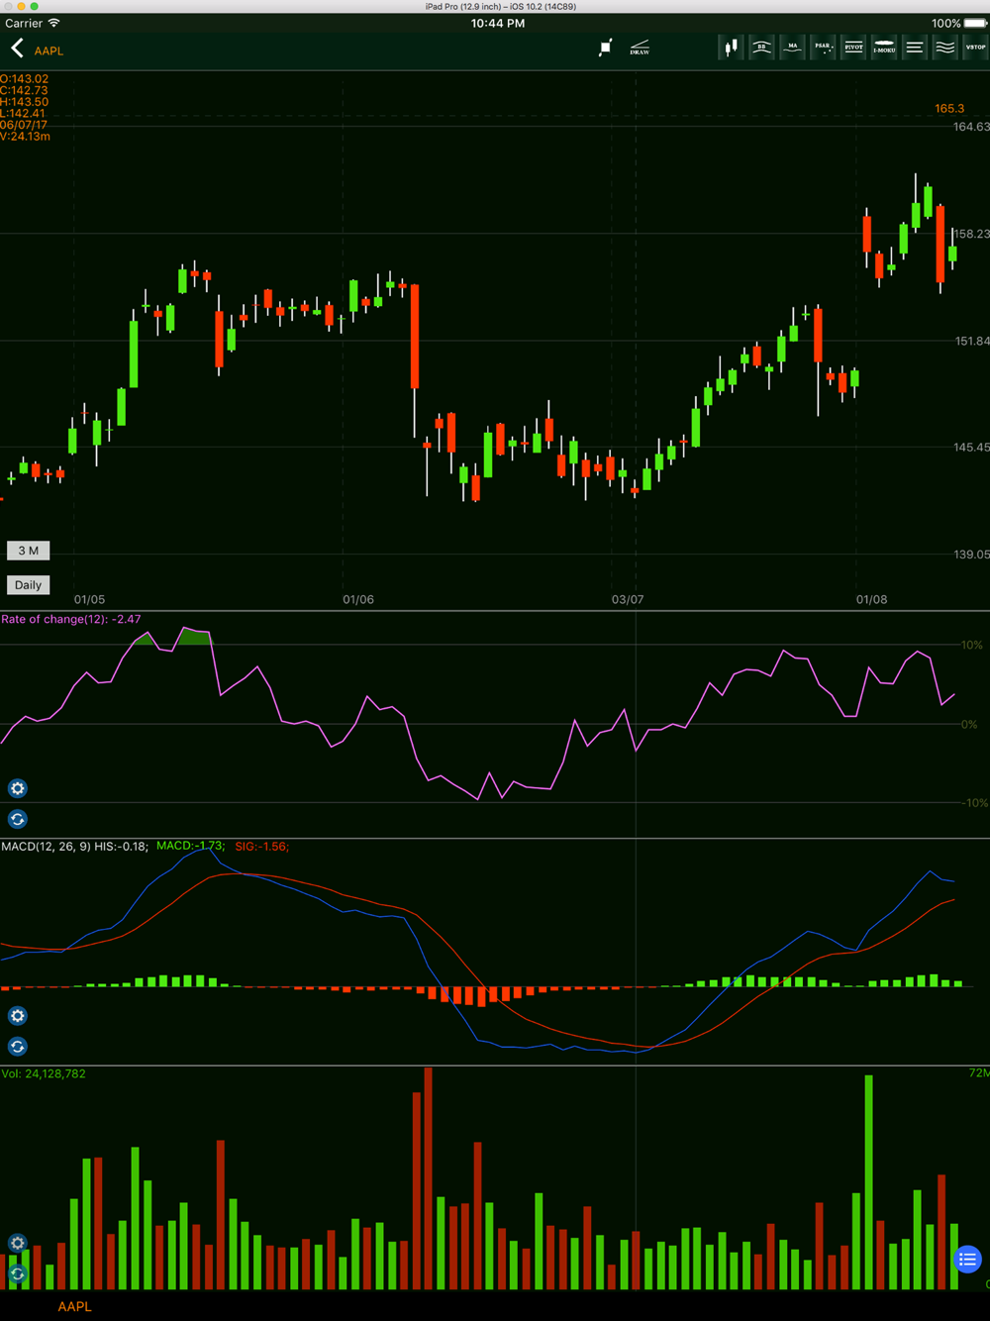The image size is (990, 1321).
Task: Tap Rate of change panel refresh icon
Action: tap(18, 819)
